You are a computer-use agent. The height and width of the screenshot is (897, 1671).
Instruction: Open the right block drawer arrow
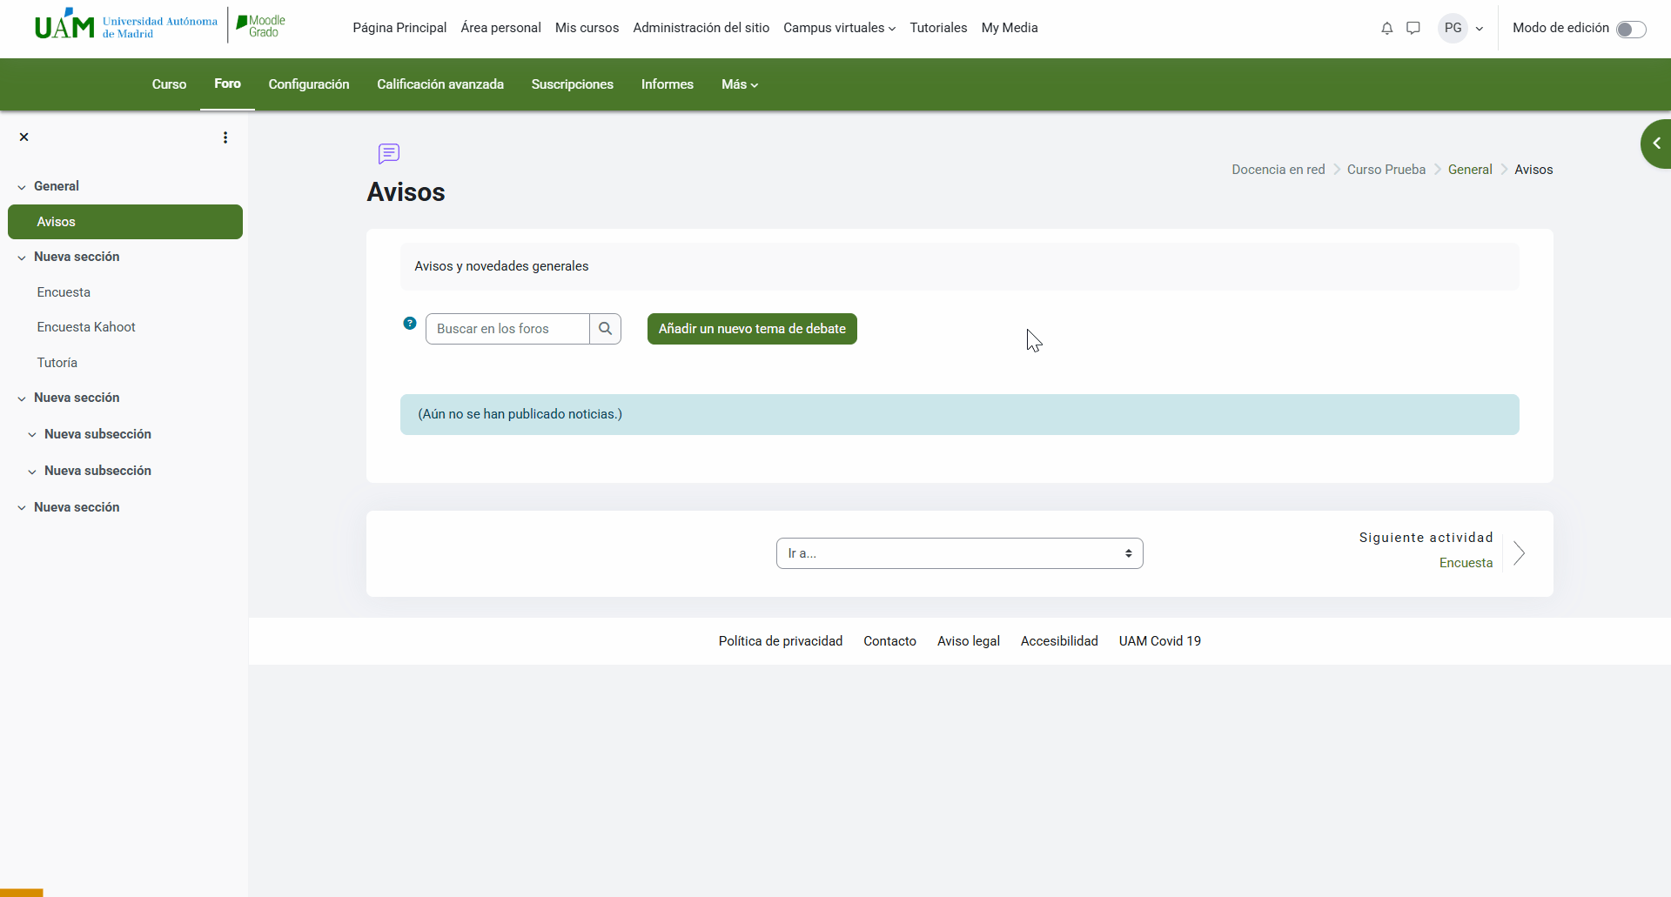pos(1656,144)
